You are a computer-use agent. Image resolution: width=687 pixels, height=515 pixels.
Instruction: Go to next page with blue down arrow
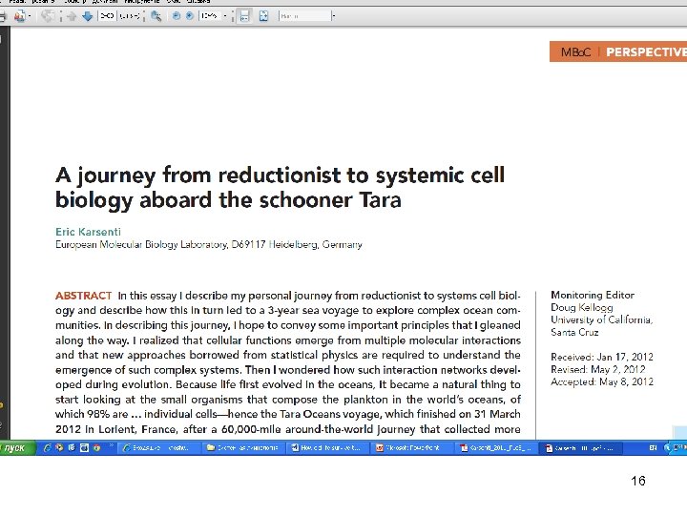click(87, 16)
